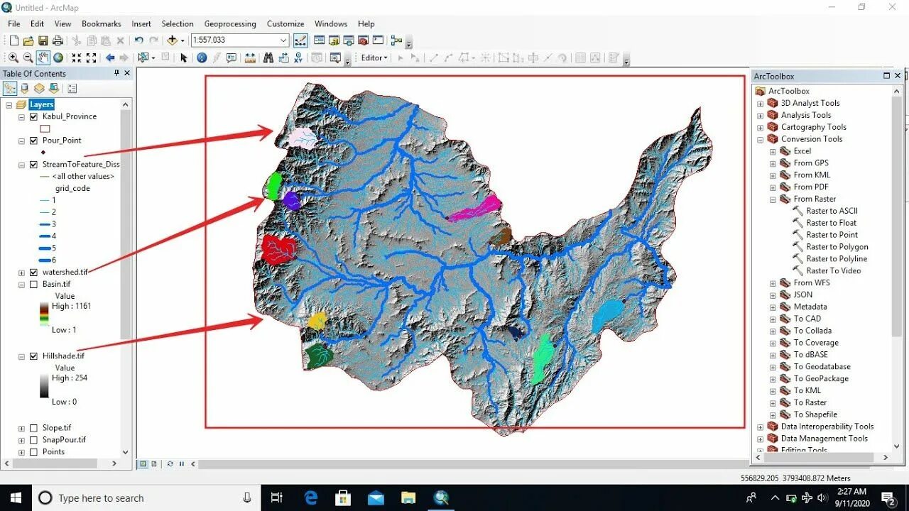Viewport: 909px width, 511px height.
Task: Open the Bookmarks menu
Action: click(x=102, y=24)
